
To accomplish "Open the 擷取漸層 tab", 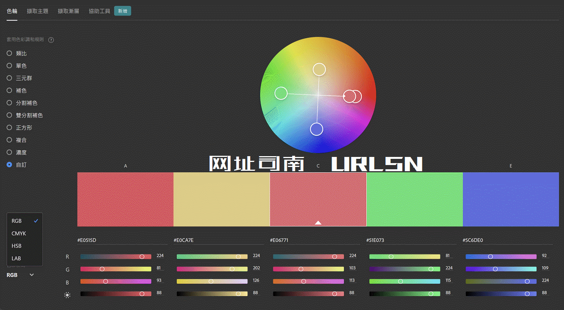I will click(x=68, y=11).
